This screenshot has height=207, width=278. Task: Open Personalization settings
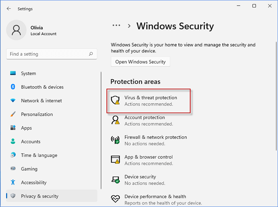(37, 114)
